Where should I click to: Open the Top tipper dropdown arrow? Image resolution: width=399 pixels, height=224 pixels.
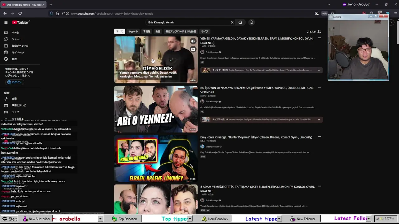190,219
